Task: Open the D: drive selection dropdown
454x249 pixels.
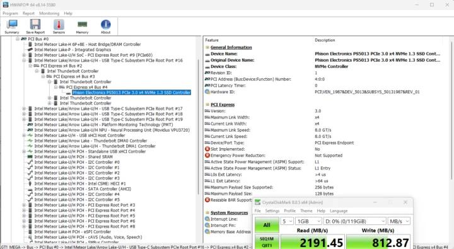Action: coord(354,221)
